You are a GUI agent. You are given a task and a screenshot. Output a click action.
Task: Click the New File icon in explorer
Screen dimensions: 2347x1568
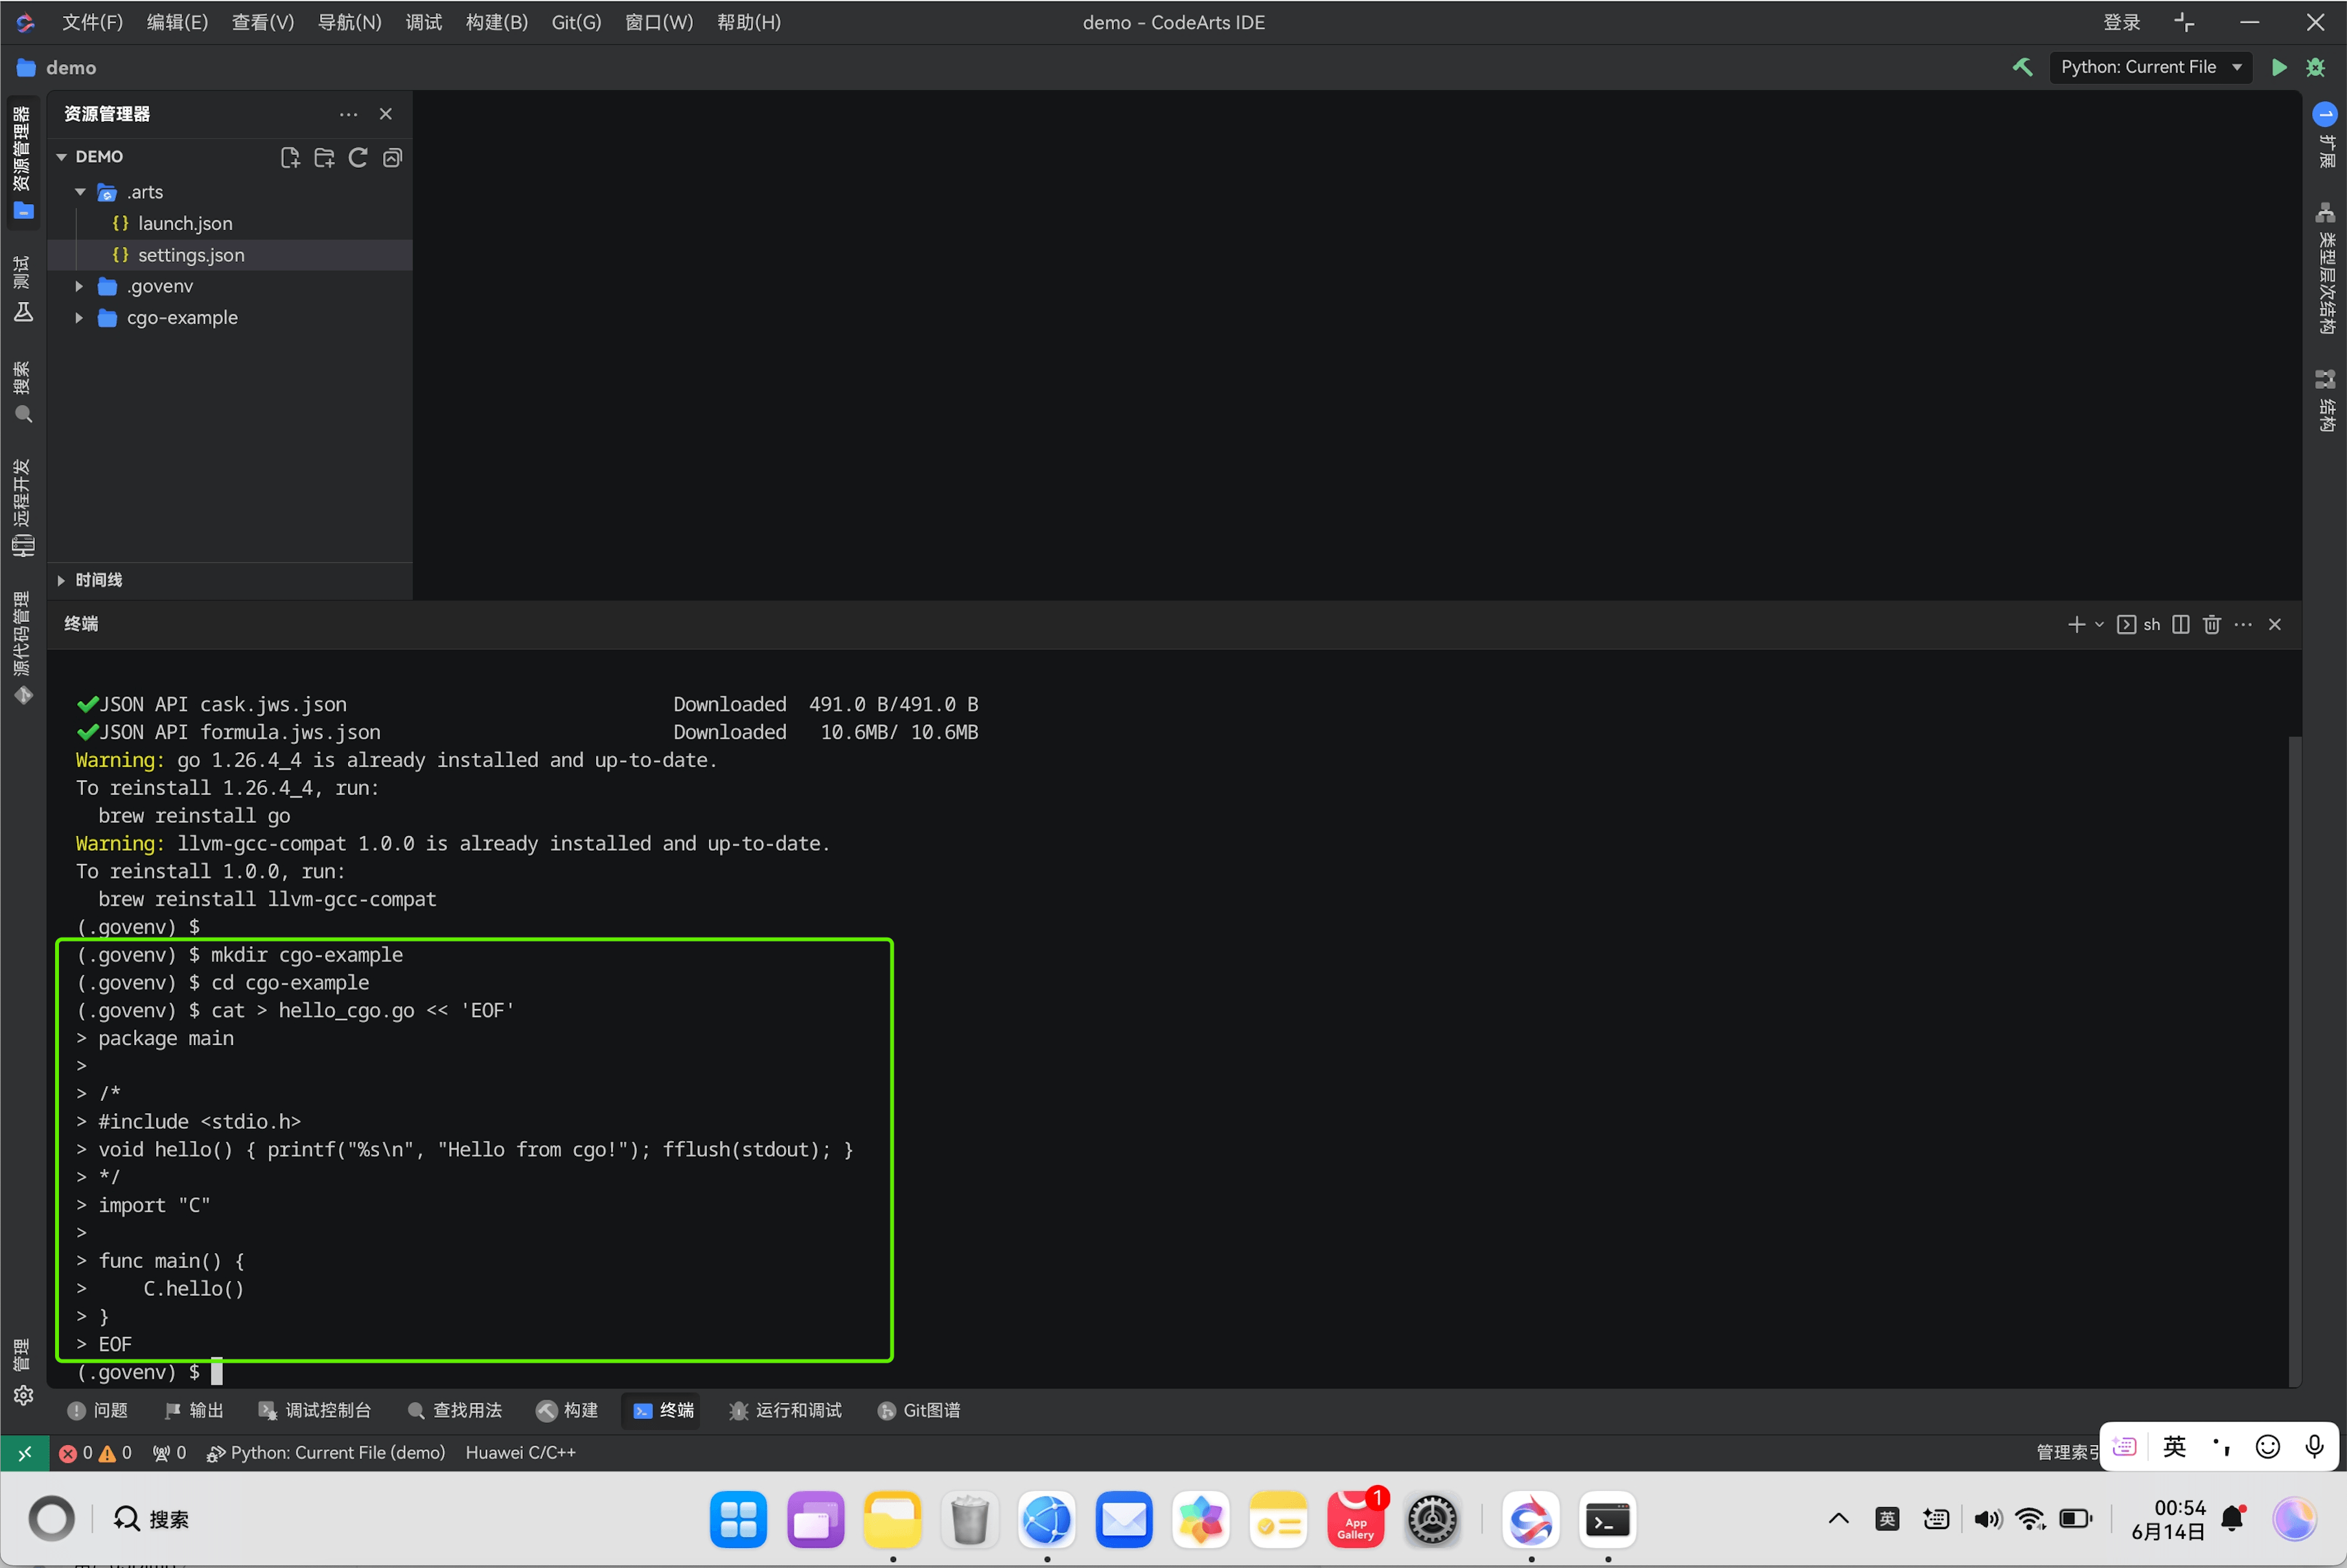coord(290,157)
